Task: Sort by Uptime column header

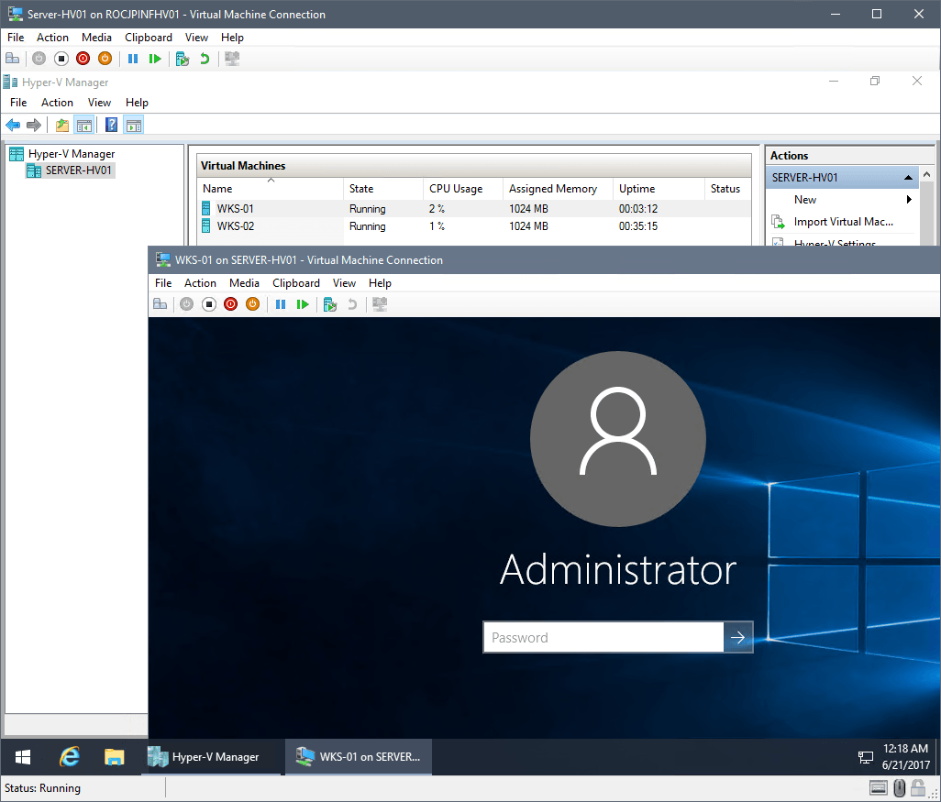Action: pos(659,188)
